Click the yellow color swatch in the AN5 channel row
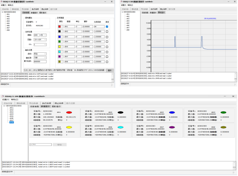238x176 pixels. (59, 46)
